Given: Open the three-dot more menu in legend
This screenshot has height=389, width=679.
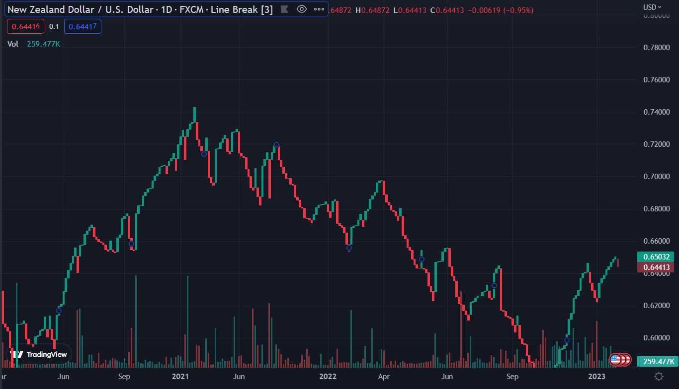Looking at the screenshot, I should (x=319, y=9).
